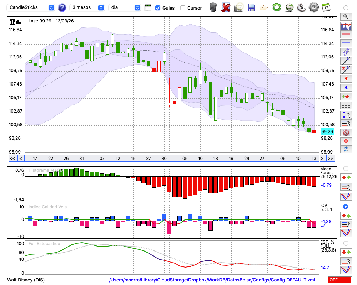The height and width of the screenshot is (285, 357).
Task: Select the red horizontal line tool
Action: pyautogui.click(x=346, y=34)
